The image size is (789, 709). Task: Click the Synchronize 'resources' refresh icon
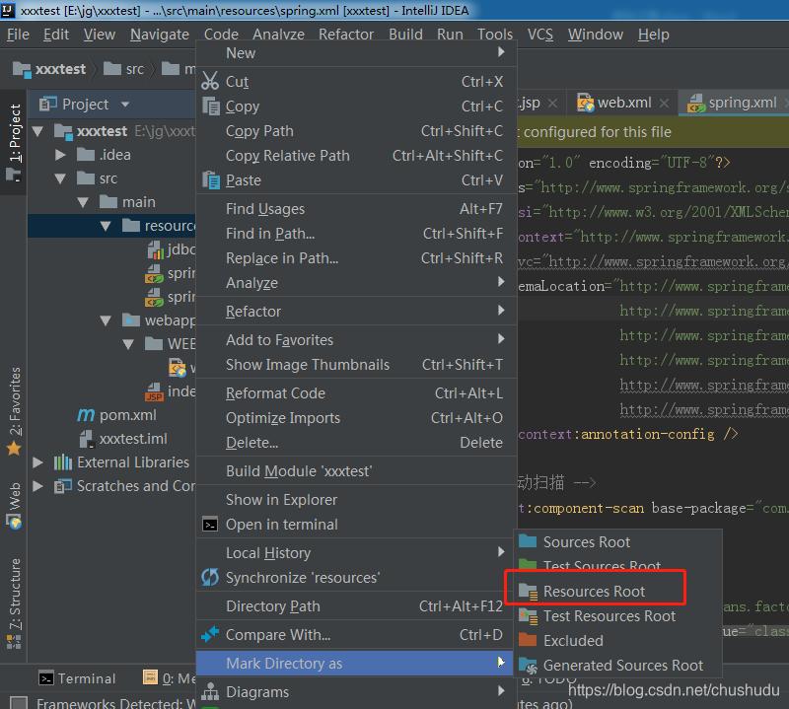[210, 577]
